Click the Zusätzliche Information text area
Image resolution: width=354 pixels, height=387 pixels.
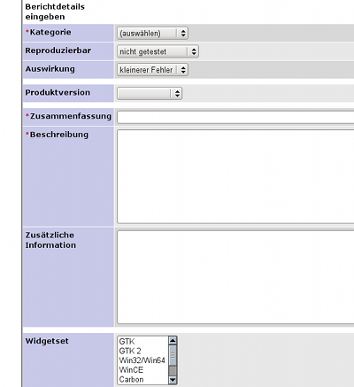click(235, 277)
